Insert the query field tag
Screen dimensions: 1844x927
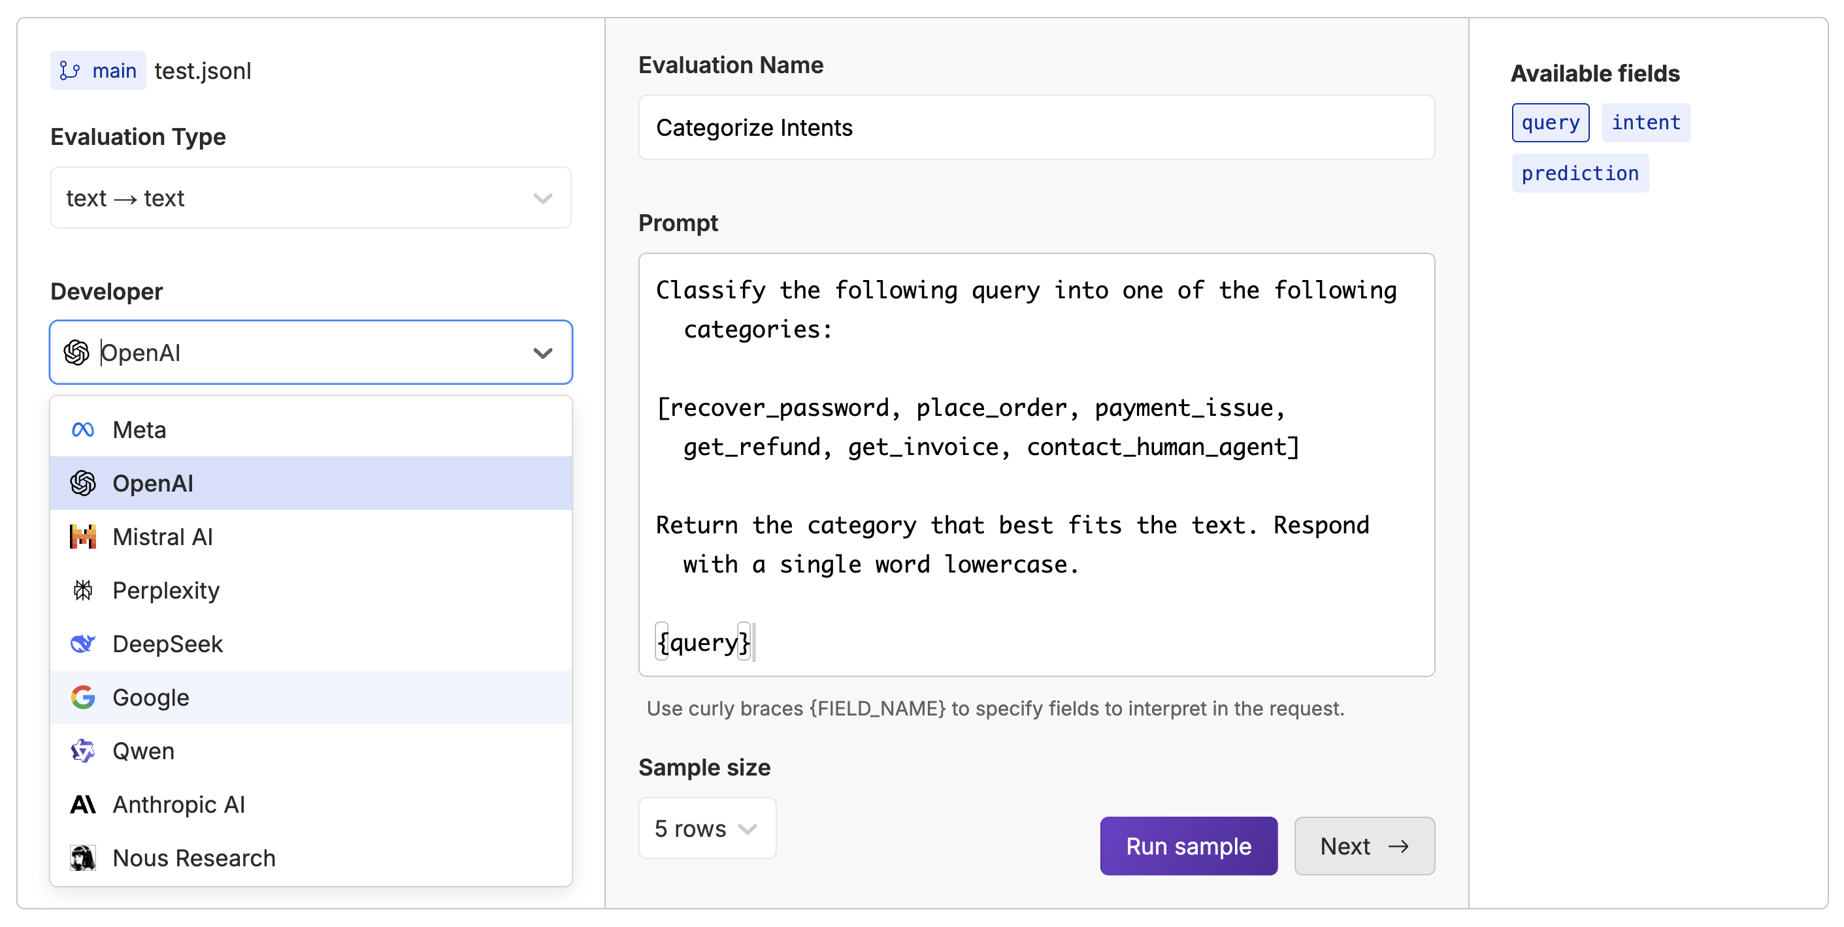tap(1551, 123)
